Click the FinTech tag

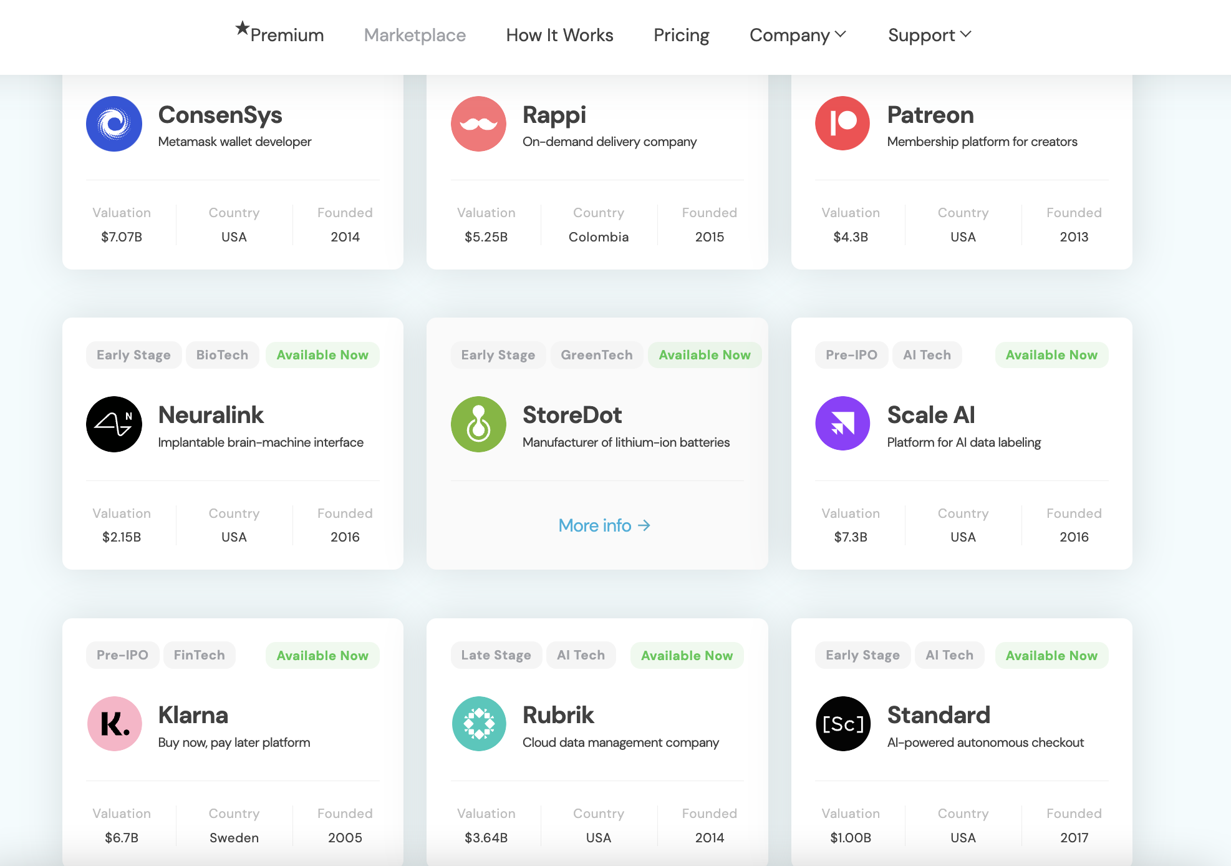(x=199, y=655)
